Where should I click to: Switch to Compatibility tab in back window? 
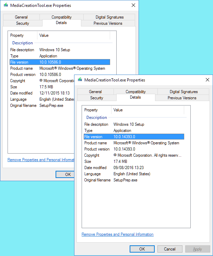coord(61,17)
